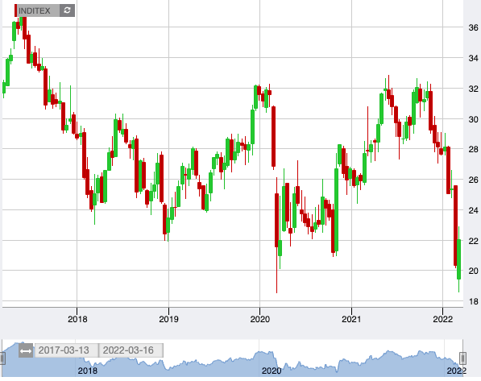The image size is (481, 381).
Task: Click the refresh icon beside INDITEX
Action: tap(67, 10)
